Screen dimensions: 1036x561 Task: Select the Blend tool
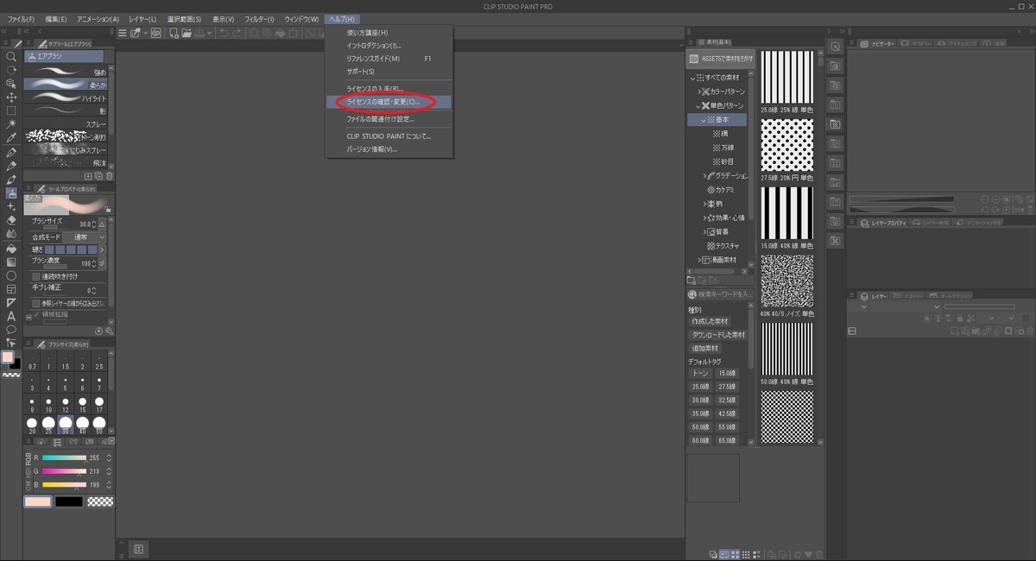[11, 234]
